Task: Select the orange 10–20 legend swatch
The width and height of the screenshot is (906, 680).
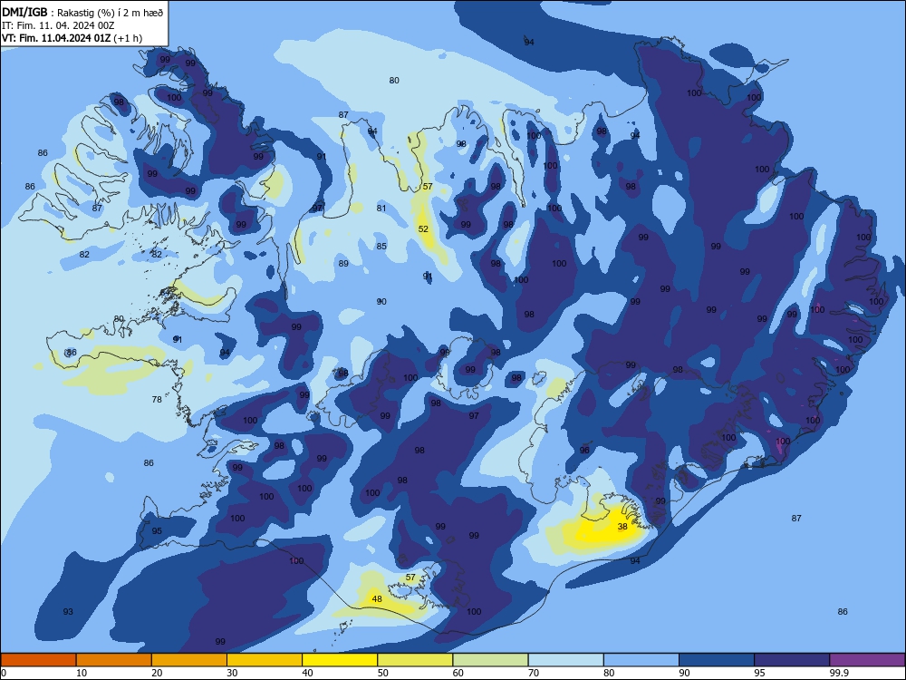Action: (114, 660)
